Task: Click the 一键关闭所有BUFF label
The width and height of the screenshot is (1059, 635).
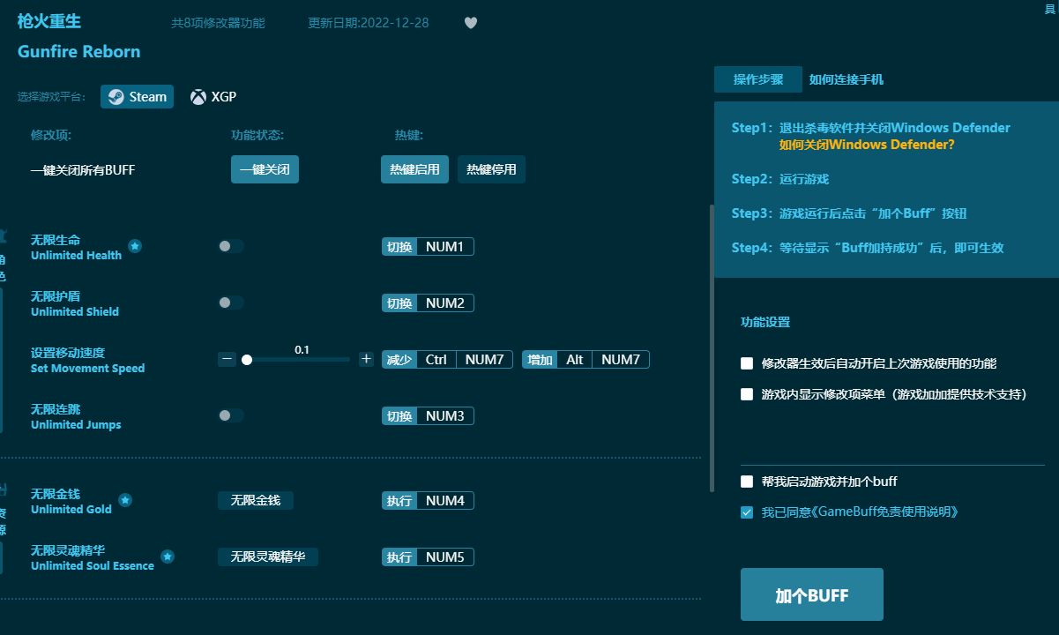Action: click(83, 170)
